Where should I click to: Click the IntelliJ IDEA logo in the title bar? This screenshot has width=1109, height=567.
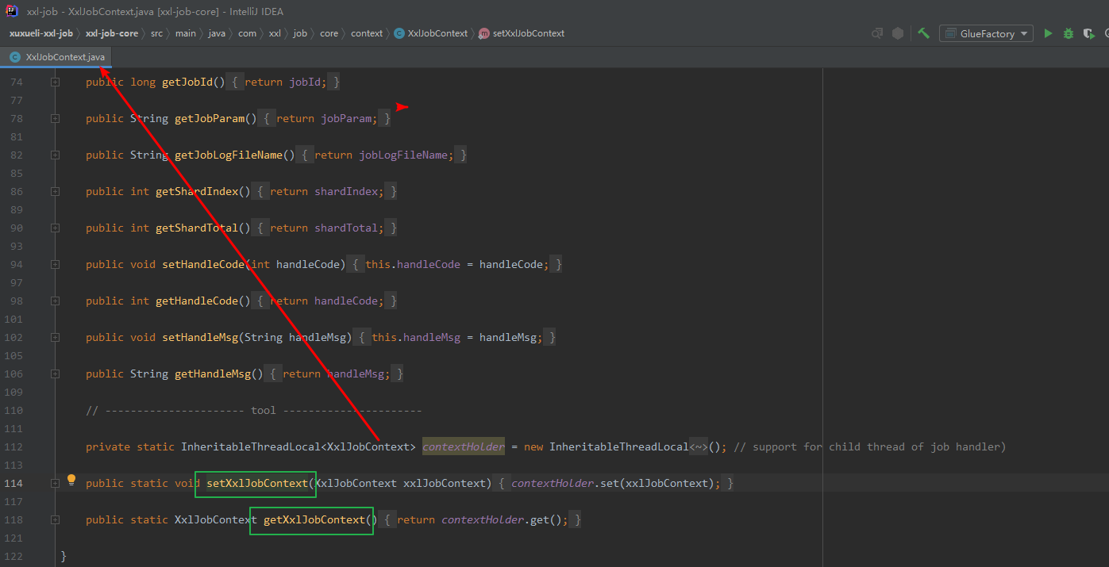click(x=12, y=11)
